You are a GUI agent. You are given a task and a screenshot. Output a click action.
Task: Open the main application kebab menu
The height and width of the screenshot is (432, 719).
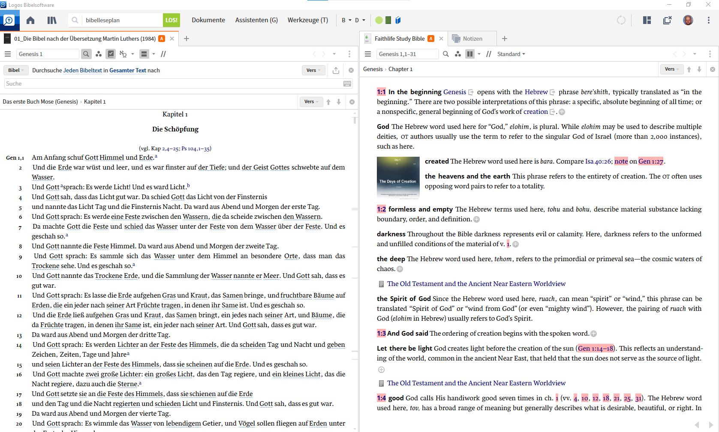click(709, 20)
